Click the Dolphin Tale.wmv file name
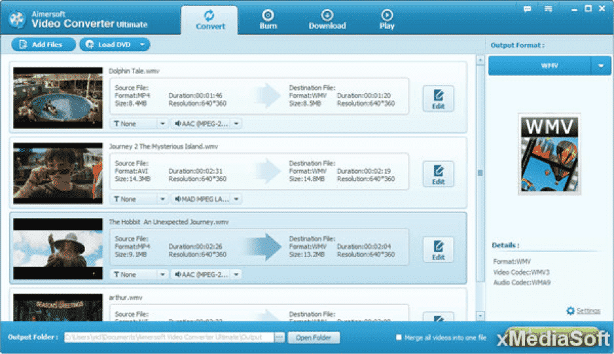The width and height of the screenshot is (614, 354). coord(134,71)
